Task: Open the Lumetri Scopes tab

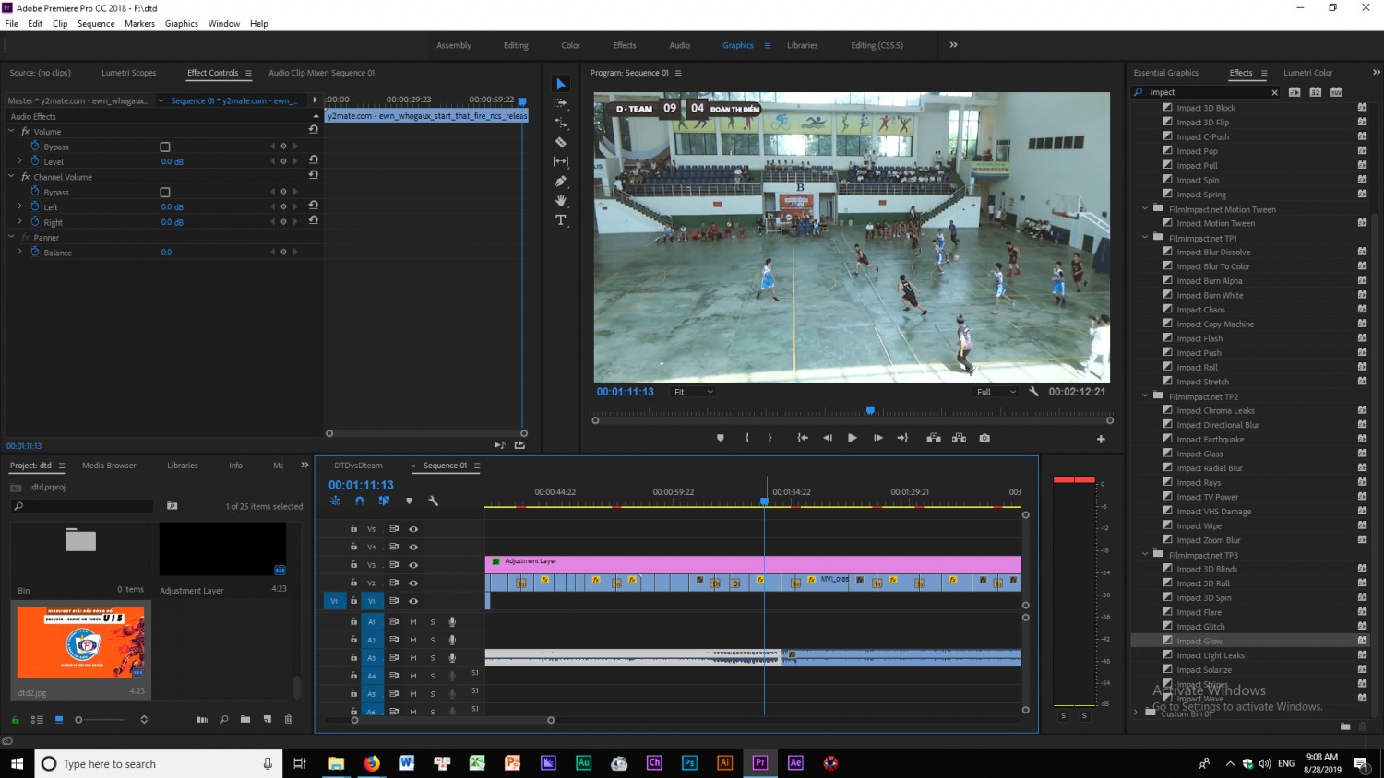Action: pyautogui.click(x=128, y=73)
